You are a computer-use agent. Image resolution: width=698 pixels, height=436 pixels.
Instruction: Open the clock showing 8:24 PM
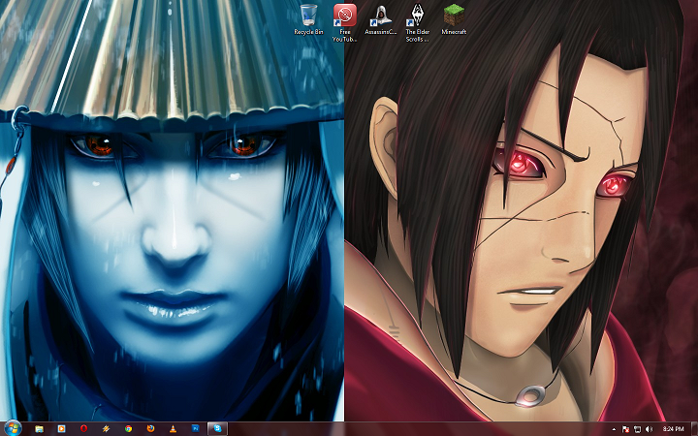673,428
